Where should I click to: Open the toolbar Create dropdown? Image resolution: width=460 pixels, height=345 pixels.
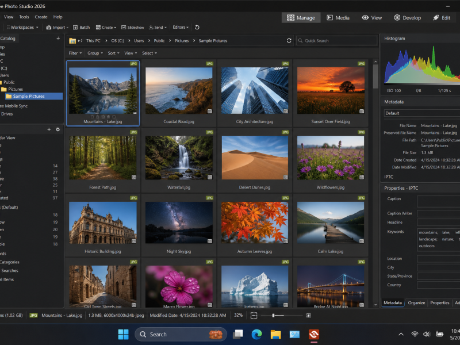(x=106, y=27)
